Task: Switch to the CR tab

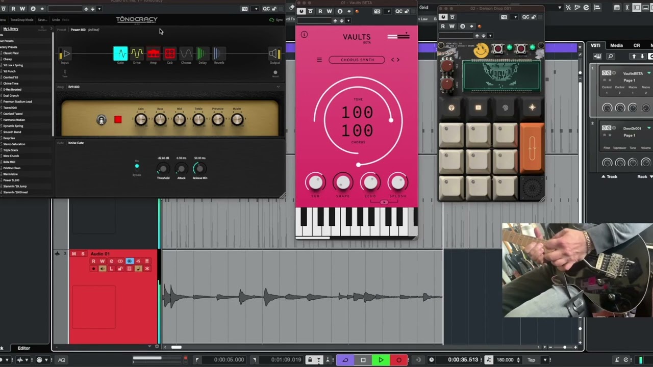Action: [x=637, y=45]
